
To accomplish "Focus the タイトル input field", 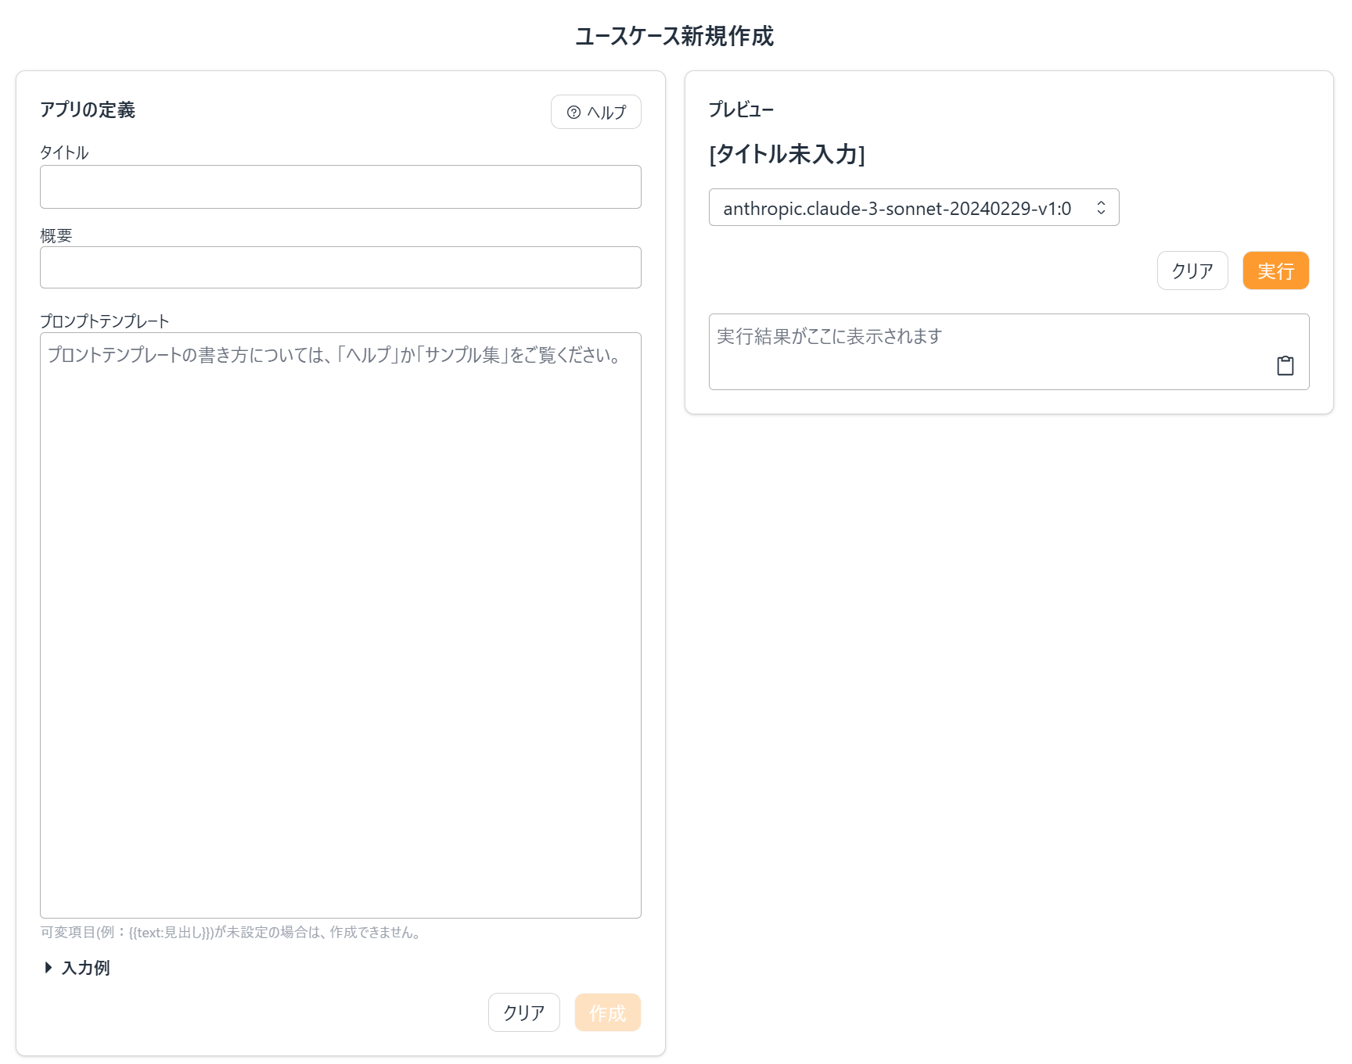I will click(x=340, y=187).
